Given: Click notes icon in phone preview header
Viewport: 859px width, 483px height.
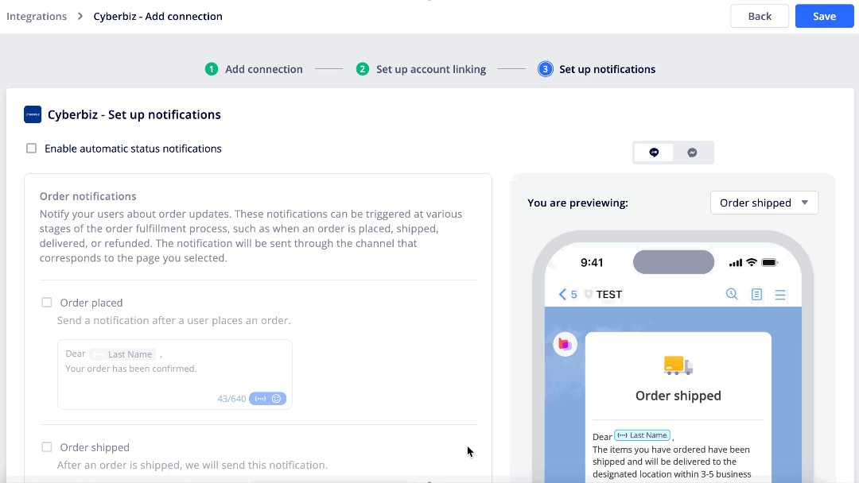Looking at the screenshot, I should tap(756, 294).
